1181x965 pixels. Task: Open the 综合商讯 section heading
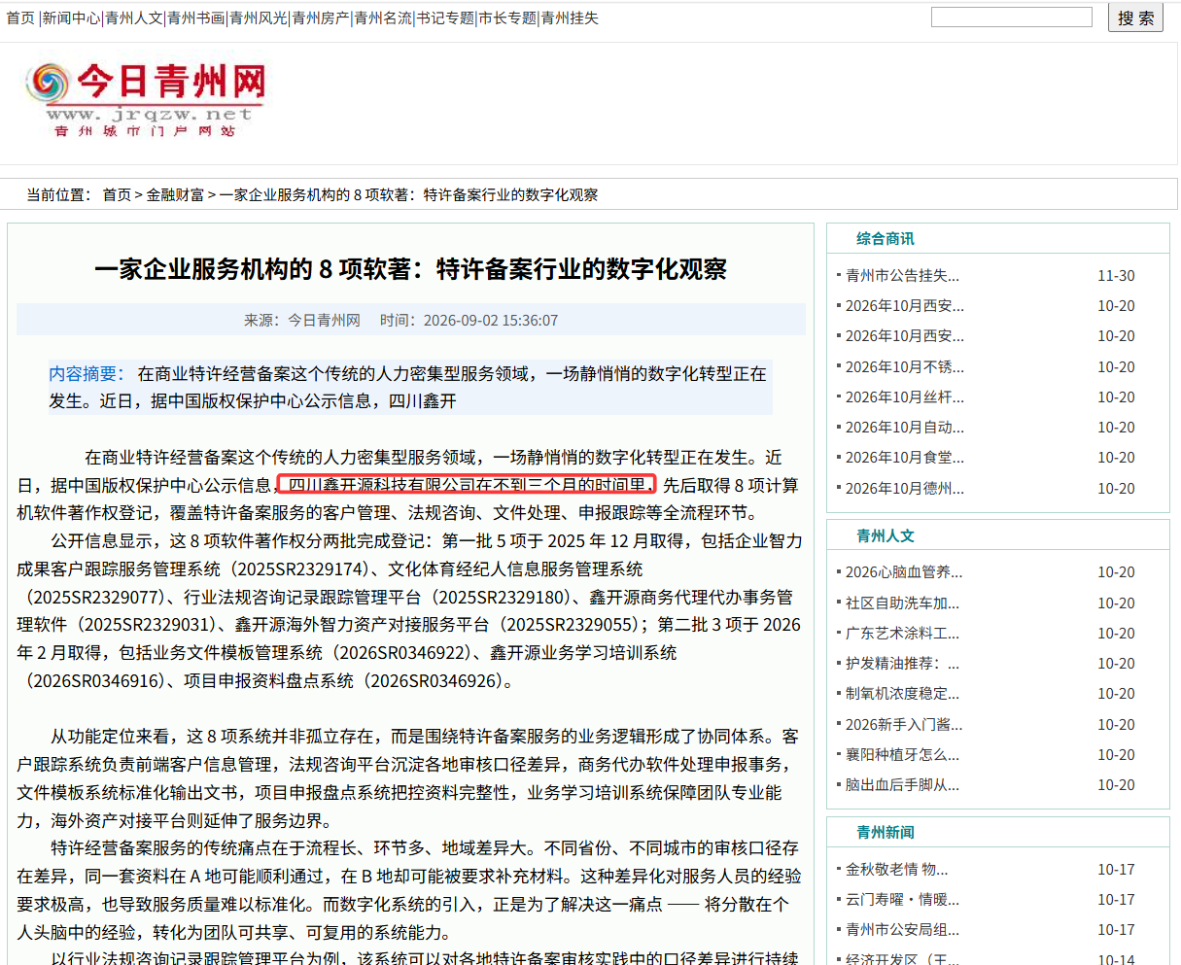(x=885, y=238)
